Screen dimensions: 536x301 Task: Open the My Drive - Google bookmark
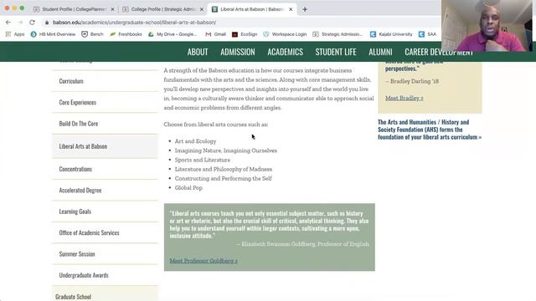coord(173,34)
